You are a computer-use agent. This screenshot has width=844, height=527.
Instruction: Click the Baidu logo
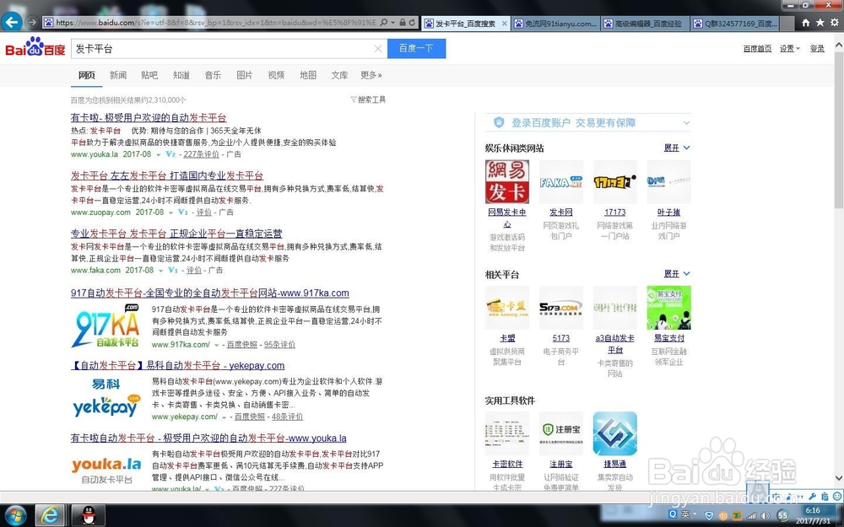tap(35, 47)
